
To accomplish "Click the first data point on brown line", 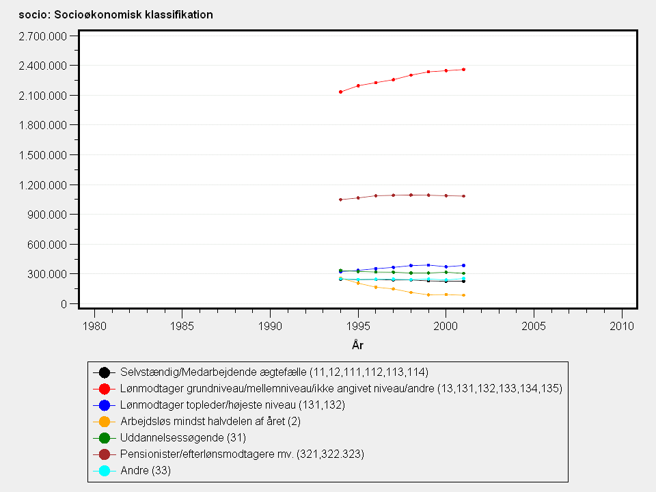I will [x=340, y=200].
